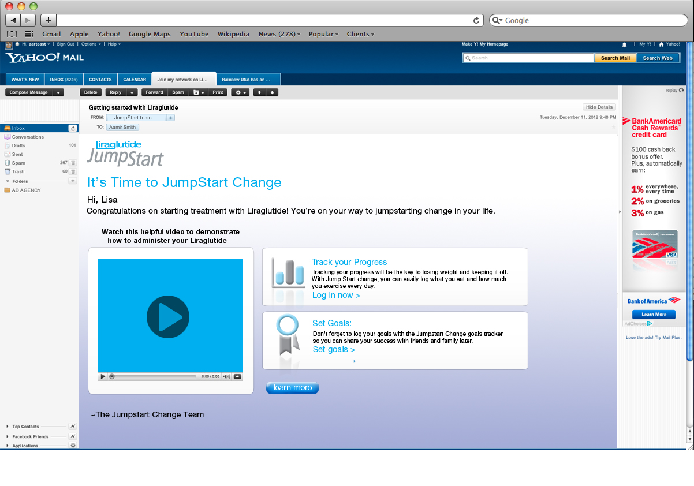Click the notification bell icon

coord(624,44)
